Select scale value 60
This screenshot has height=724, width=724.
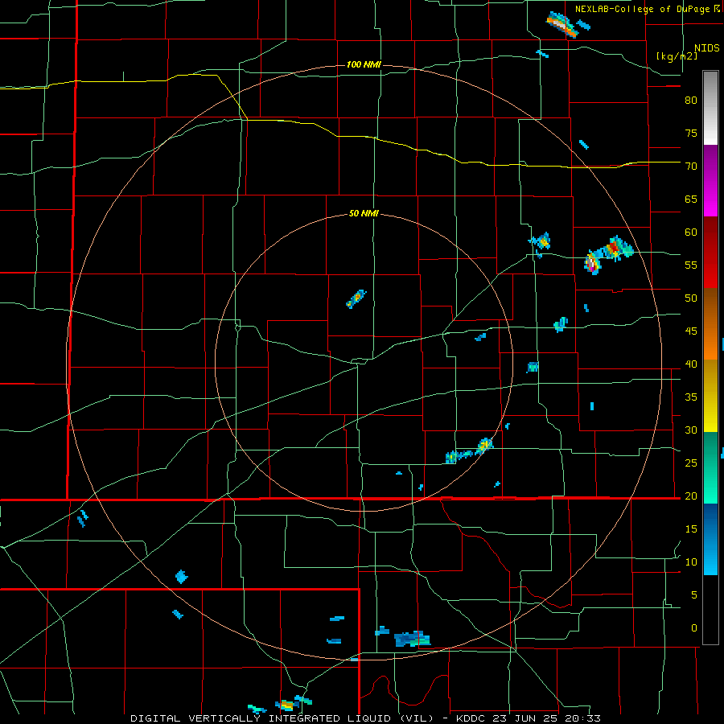click(x=691, y=232)
